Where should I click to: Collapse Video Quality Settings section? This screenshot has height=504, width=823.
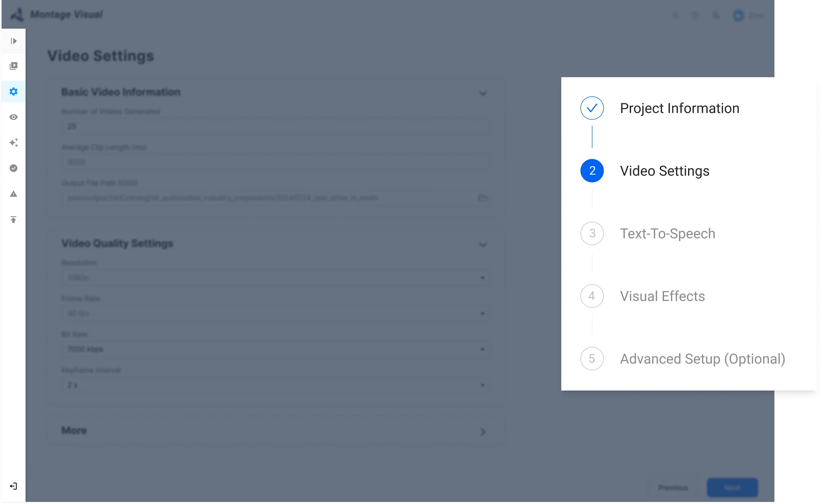(x=483, y=245)
